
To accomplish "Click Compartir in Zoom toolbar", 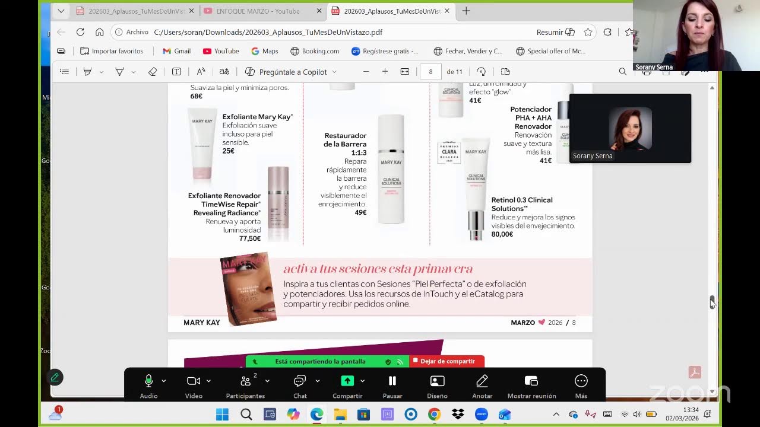I will [347, 385].
